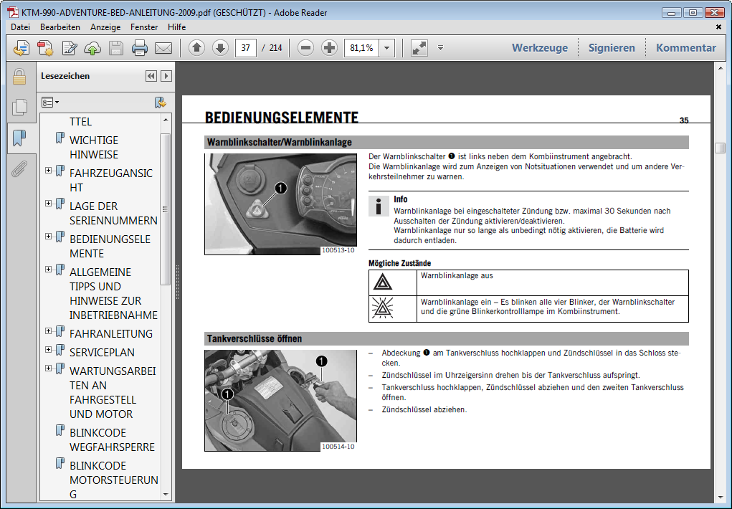This screenshot has width=732, height=509.
Task: Open the page thumbnails panel icon
Action: pyautogui.click(x=19, y=108)
